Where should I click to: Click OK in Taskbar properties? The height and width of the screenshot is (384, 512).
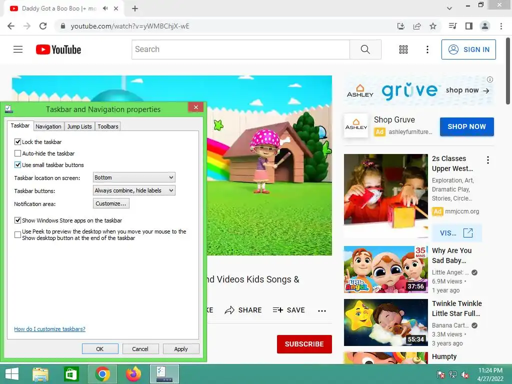pos(100,348)
